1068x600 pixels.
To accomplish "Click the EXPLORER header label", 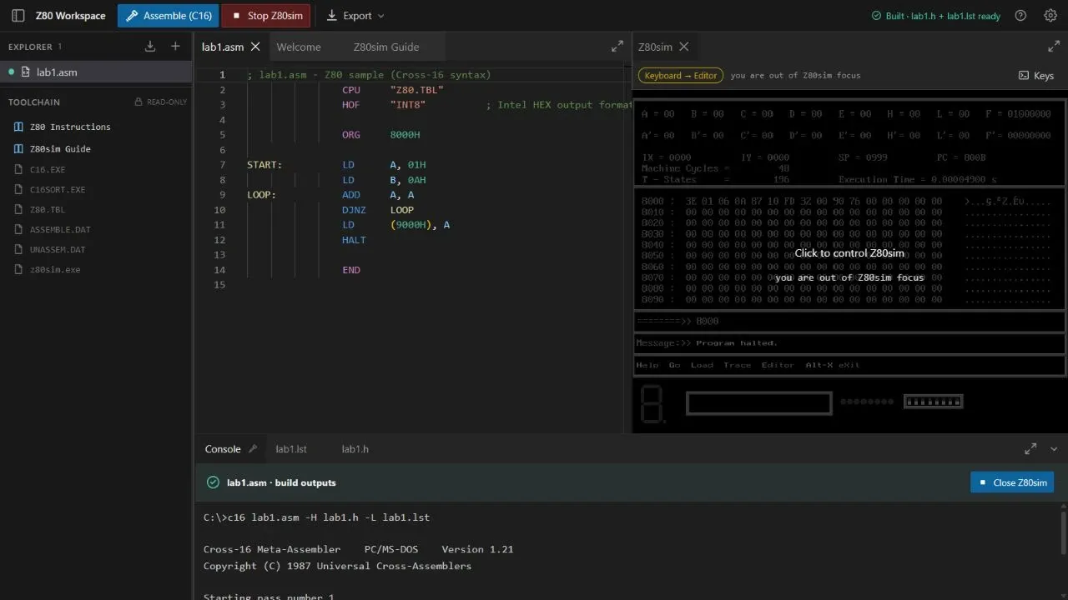I will click(30, 47).
